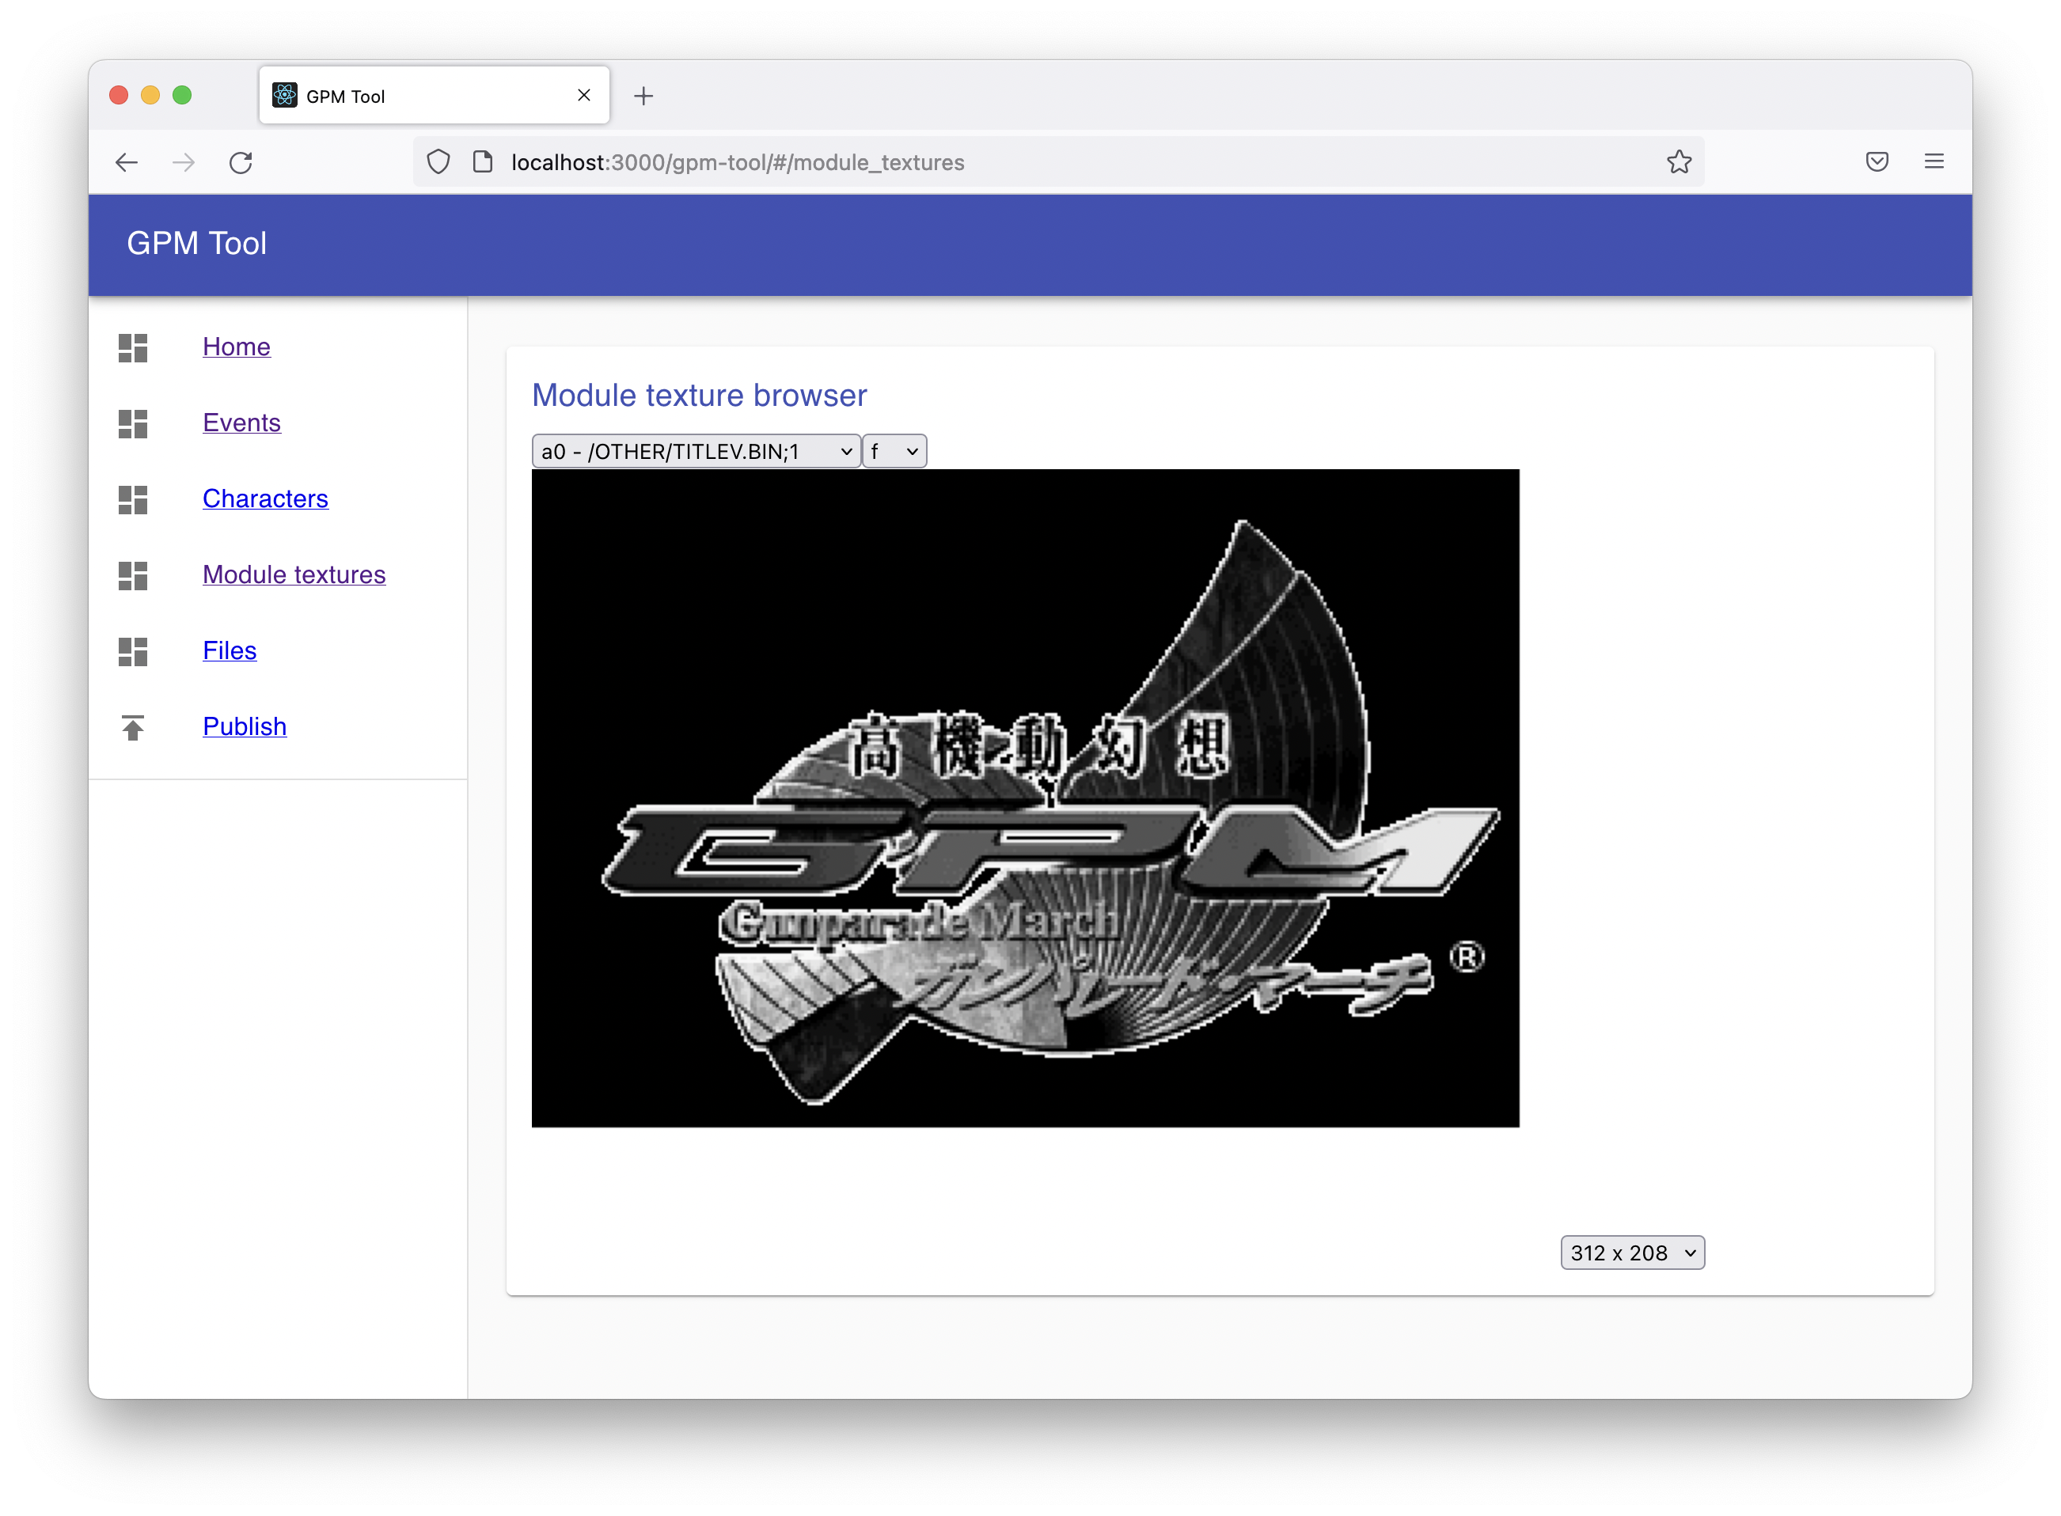The image size is (2061, 1516).
Task: Reload the page with the refresh icon
Action: point(241,162)
